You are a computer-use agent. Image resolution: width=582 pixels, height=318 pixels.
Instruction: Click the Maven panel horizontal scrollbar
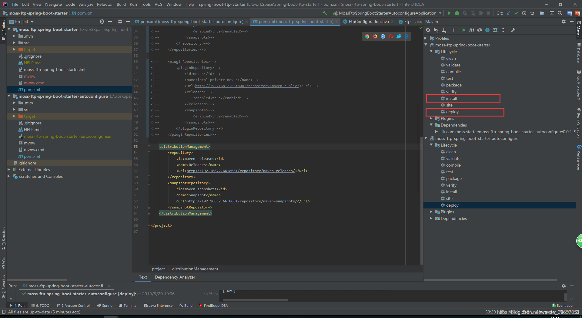tap(490, 280)
